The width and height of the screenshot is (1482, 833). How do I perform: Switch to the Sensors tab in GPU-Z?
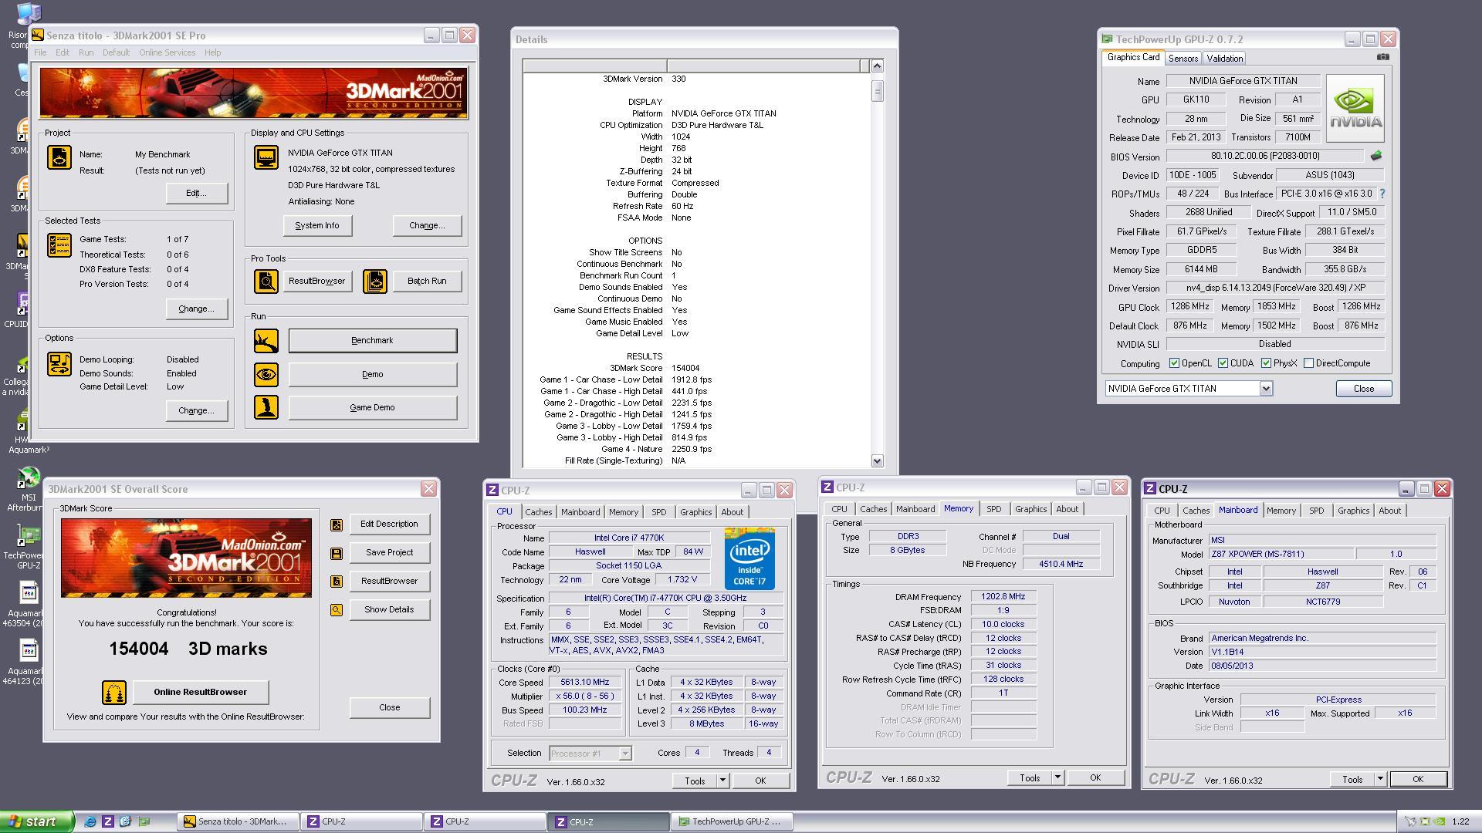pyautogui.click(x=1183, y=59)
